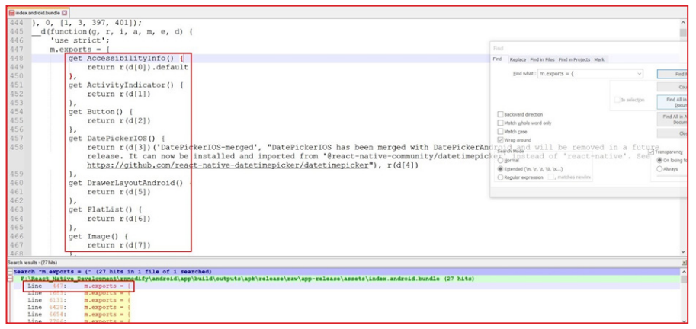
Task: Click the editor's vertical scrollbar up arrow
Action: (683, 22)
